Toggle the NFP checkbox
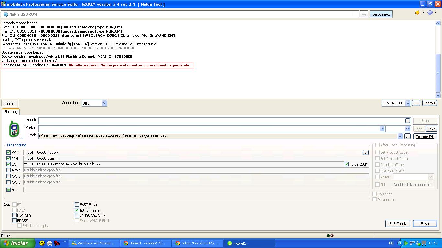 tap(9, 190)
